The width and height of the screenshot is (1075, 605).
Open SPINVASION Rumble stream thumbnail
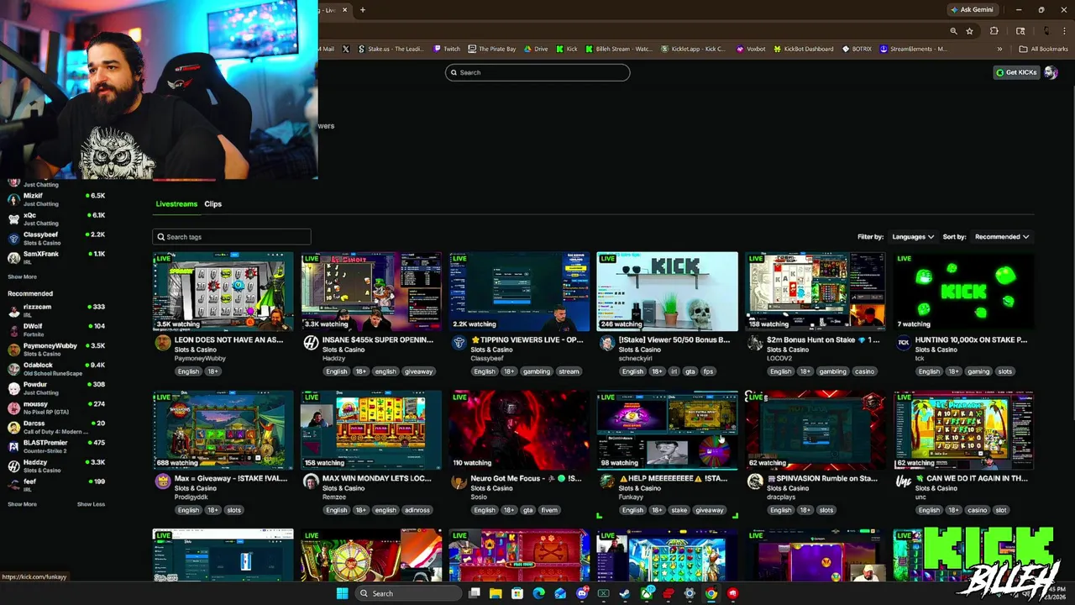(x=815, y=430)
